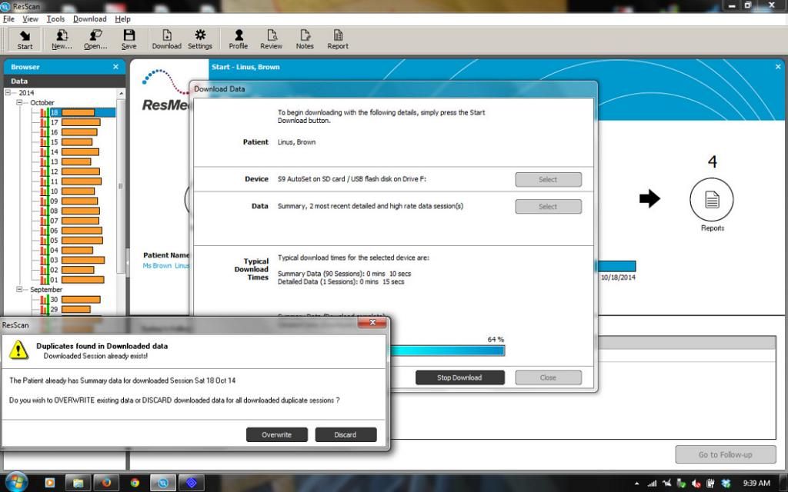Select October 04 session in Browser tree

(x=67, y=250)
